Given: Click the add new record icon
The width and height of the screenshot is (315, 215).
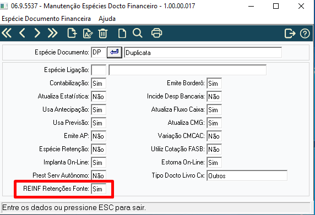Looking at the screenshot, I should (x=72, y=33).
